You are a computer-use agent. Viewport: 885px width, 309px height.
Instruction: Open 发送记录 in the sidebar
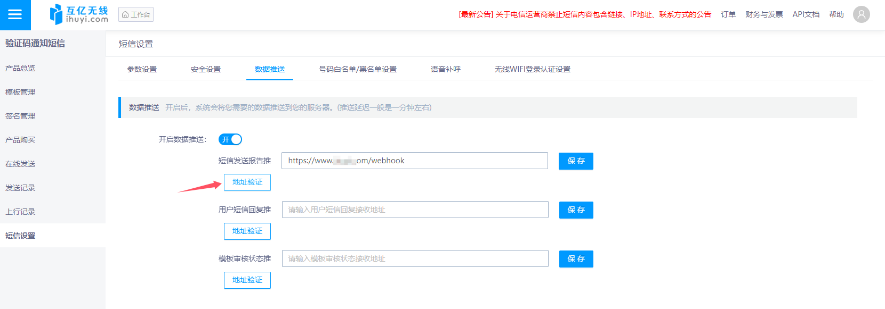pyautogui.click(x=20, y=188)
